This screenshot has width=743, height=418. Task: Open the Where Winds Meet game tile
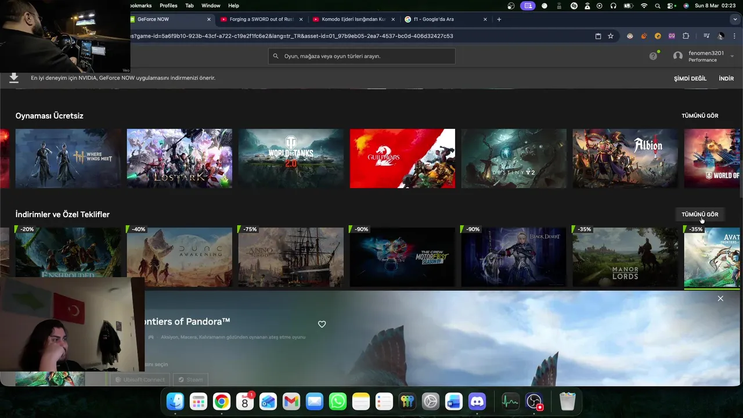68,158
